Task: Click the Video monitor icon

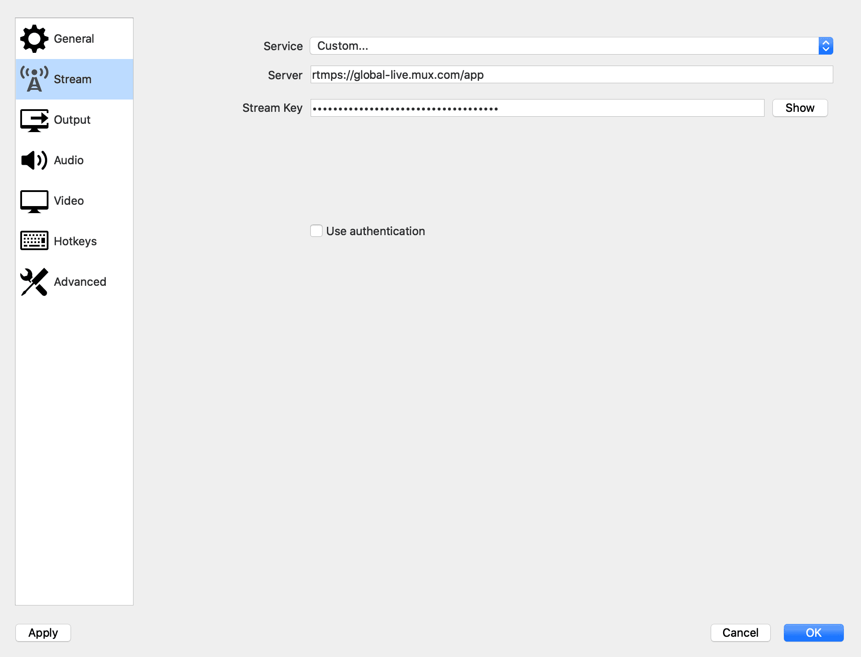Action: tap(34, 201)
